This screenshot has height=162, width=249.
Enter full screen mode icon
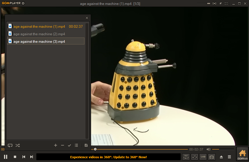point(226,3)
